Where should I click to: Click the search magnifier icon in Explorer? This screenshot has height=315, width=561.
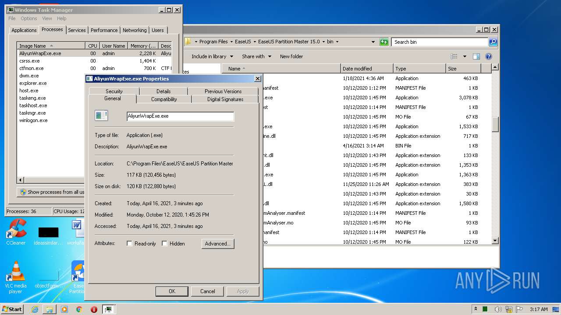pyautogui.click(x=493, y=42)
